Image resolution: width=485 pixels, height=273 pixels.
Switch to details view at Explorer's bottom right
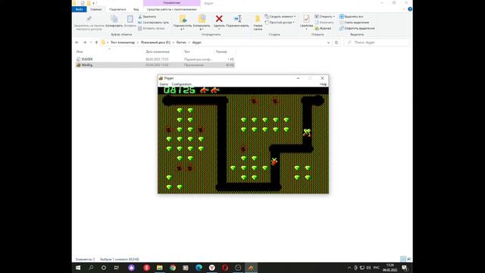[x=403, y=259]
